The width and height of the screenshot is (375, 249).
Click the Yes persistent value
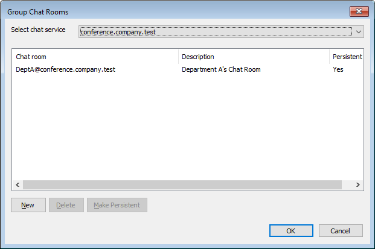pyautogui.click(x=338, y=69)
